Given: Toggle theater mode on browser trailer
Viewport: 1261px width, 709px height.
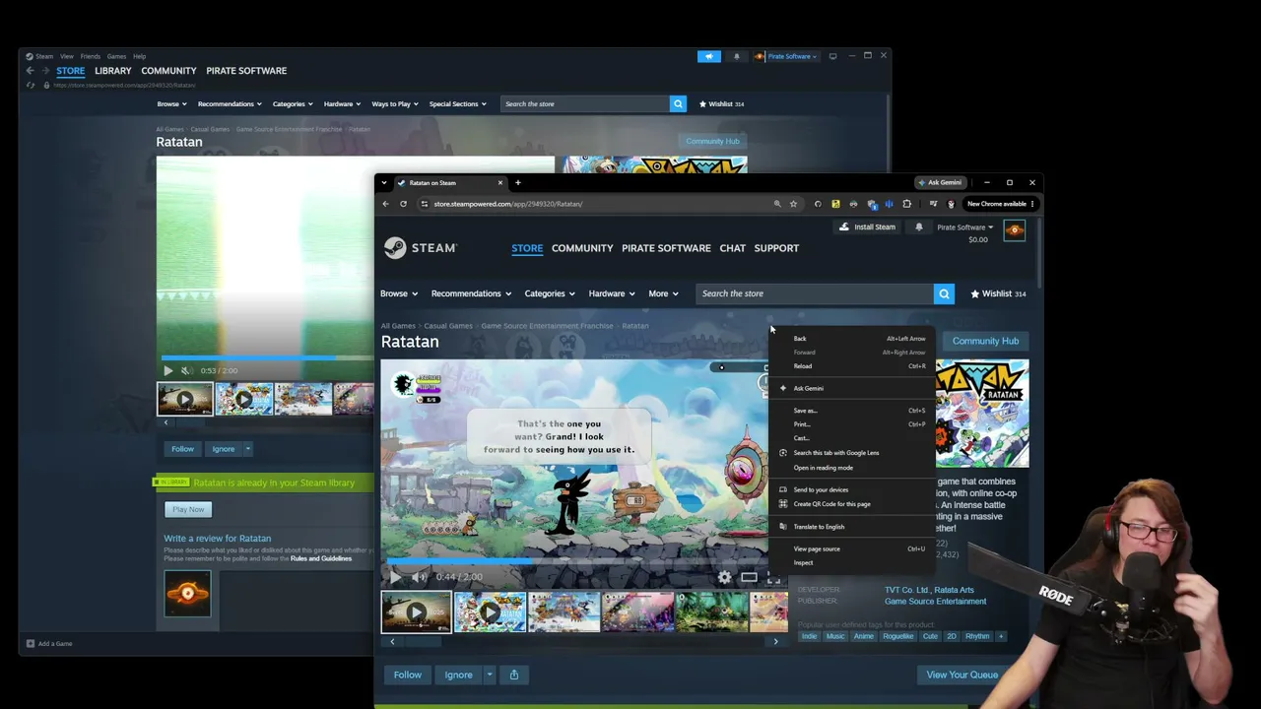Looking at the screenshot, I should point(749,577).
